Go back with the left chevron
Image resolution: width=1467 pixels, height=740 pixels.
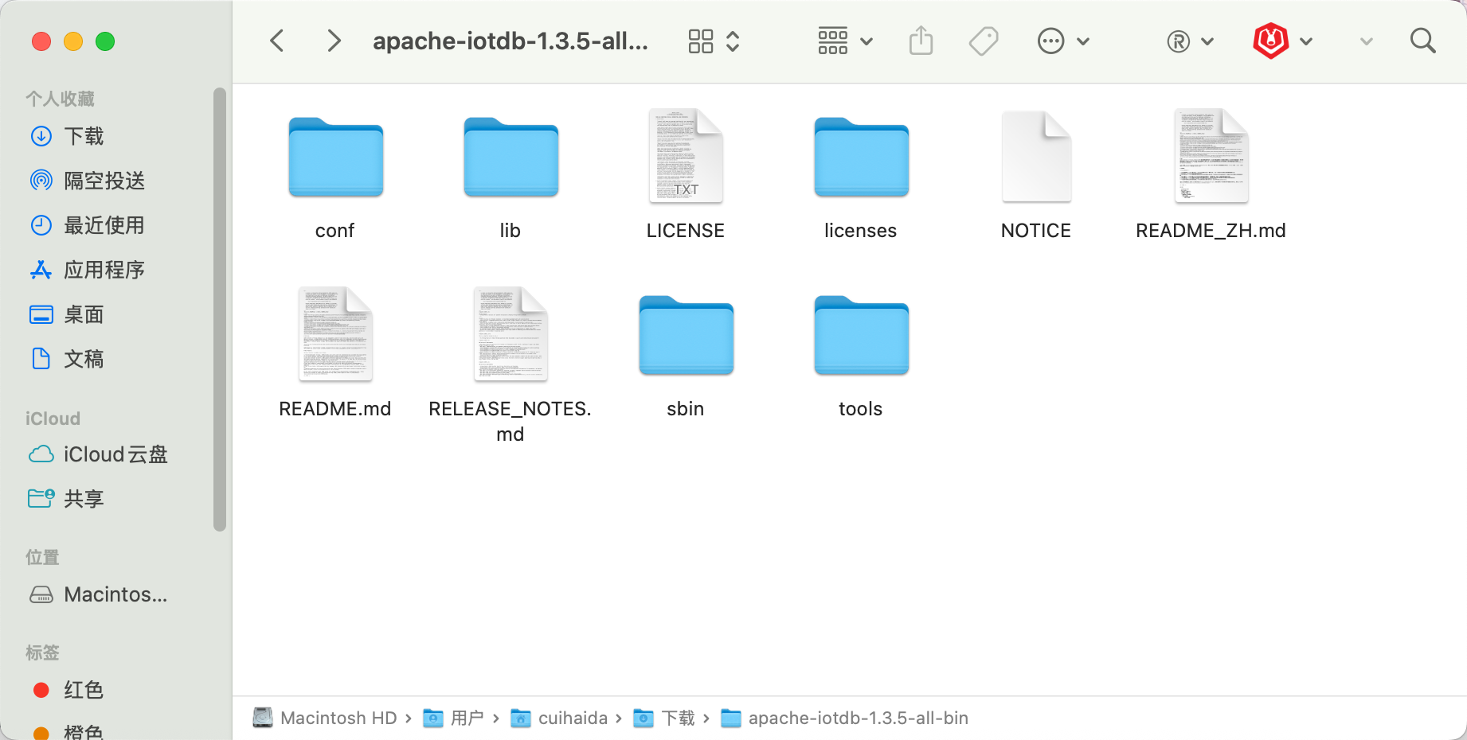pos(277,41)
